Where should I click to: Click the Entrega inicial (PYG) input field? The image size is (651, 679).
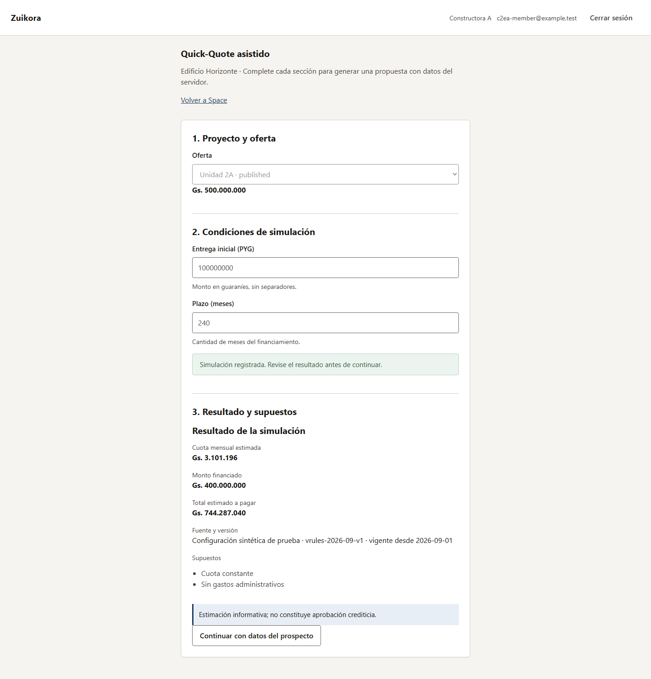(x=325, y=268)
